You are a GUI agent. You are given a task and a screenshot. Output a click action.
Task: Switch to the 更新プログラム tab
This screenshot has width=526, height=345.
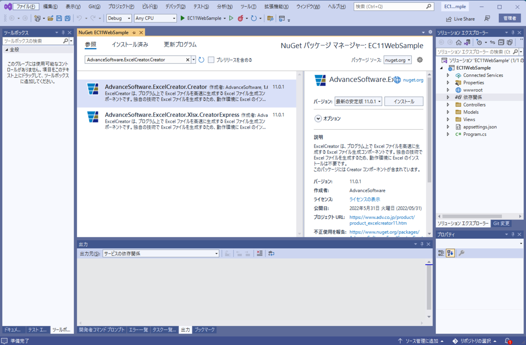click(180, 45)
